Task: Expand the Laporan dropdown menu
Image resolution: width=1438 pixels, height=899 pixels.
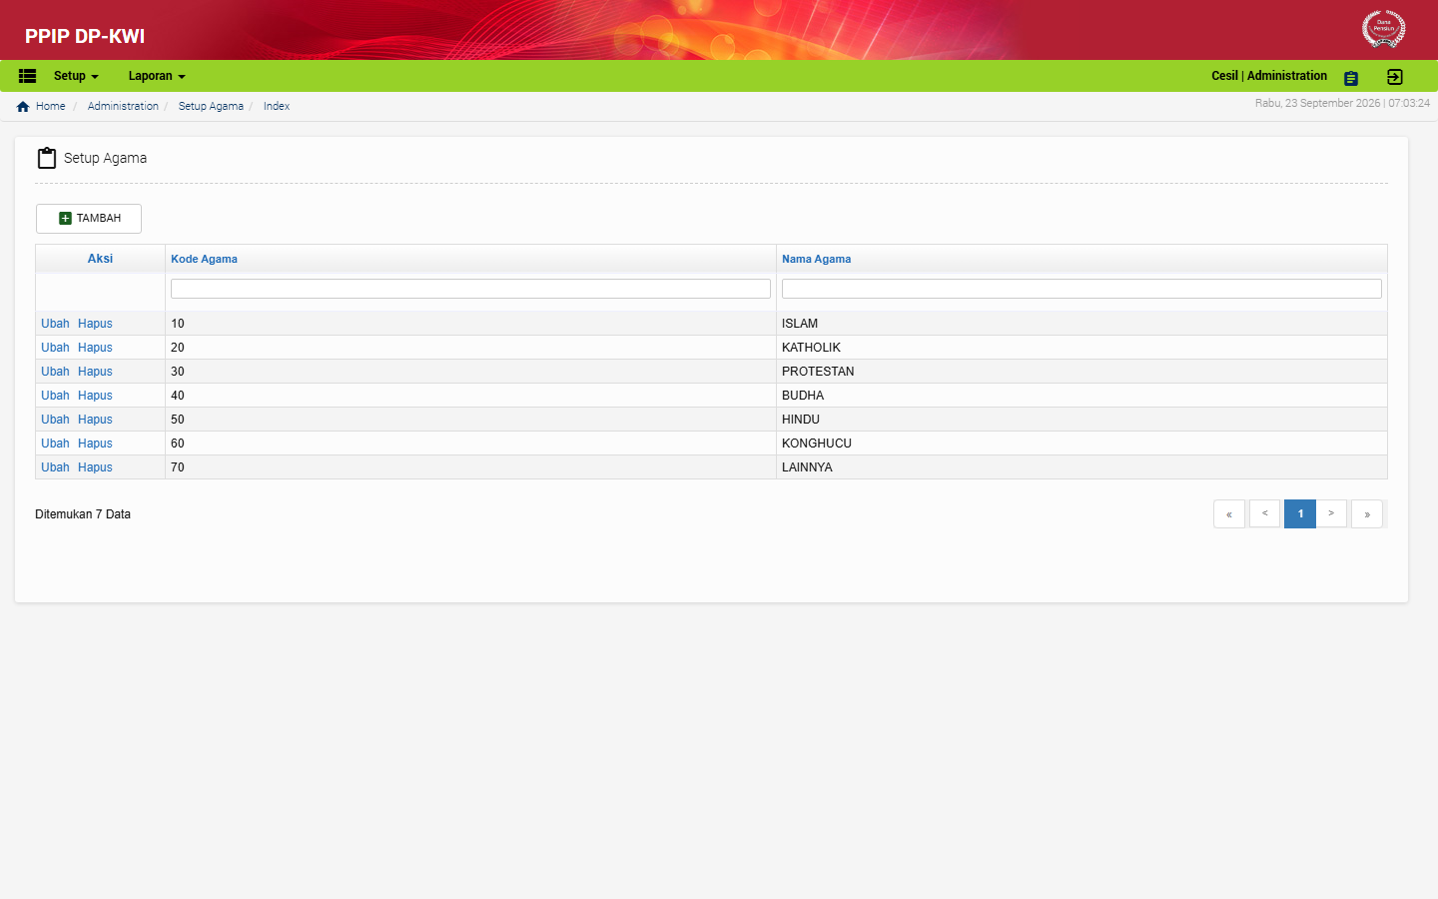Action: [157, 76]
